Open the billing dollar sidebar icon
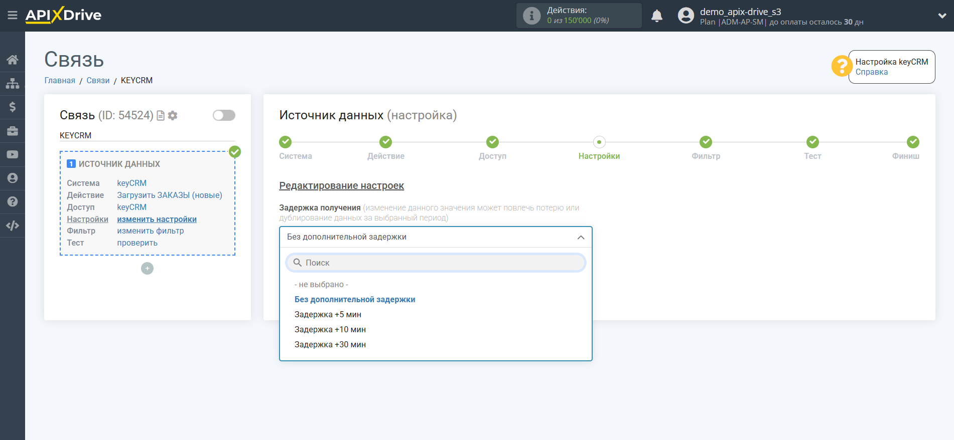The image size is (954, 440). click(x=13, y=107)
